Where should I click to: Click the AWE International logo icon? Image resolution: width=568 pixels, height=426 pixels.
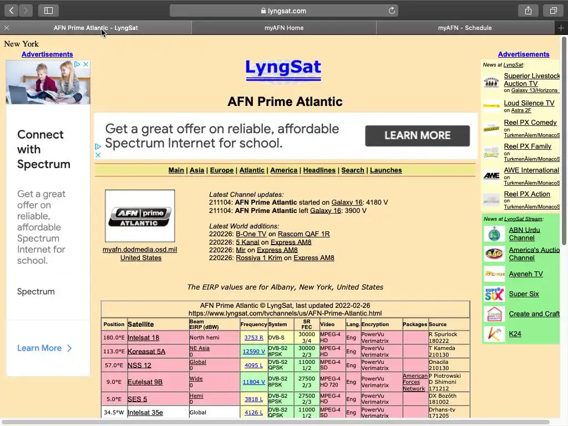coord(491,176)
